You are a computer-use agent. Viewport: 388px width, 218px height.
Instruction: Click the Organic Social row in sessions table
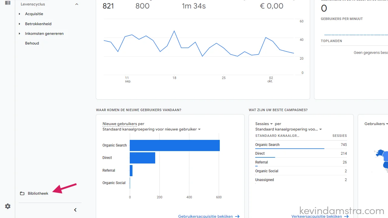click(x=301, y=171)
